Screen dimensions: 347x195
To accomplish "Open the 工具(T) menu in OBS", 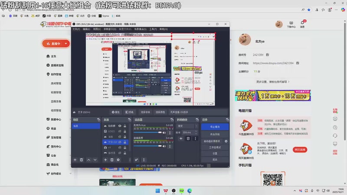I will click(153, 29).
